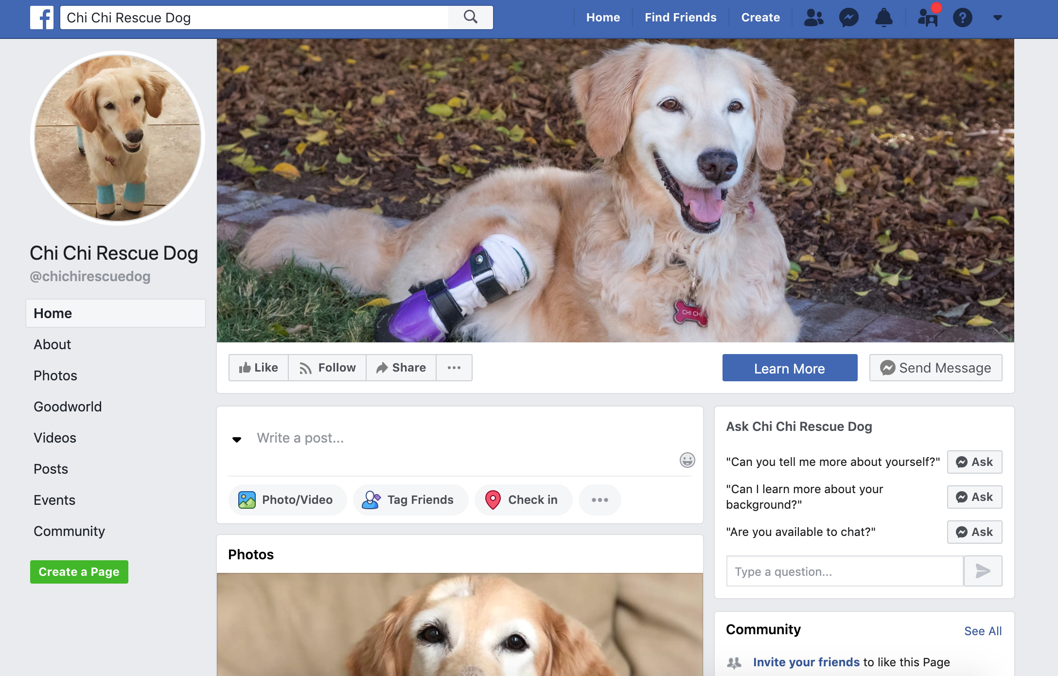Open the circular profile picture
Image resolution: width=1058 pixels, height=676 pixels.
pyautogui.click(x=118, y=138)
